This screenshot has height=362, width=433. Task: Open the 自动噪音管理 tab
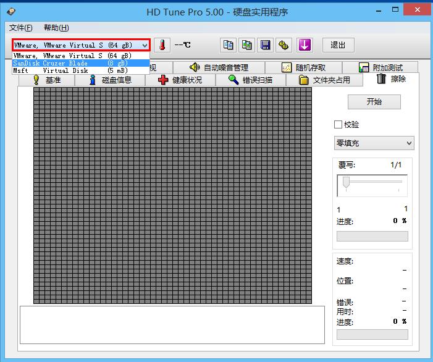tap(219, 68)
